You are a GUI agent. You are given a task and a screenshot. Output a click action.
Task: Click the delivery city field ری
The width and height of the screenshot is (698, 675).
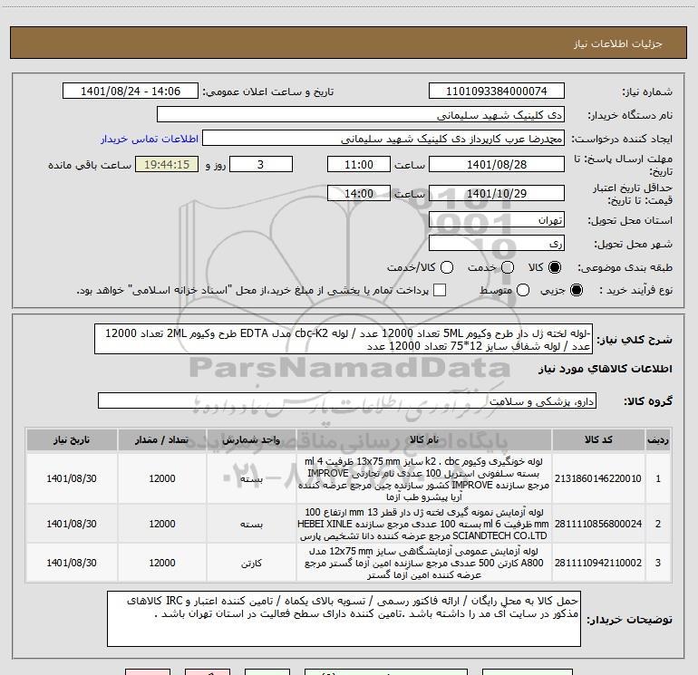click(497, 244)
